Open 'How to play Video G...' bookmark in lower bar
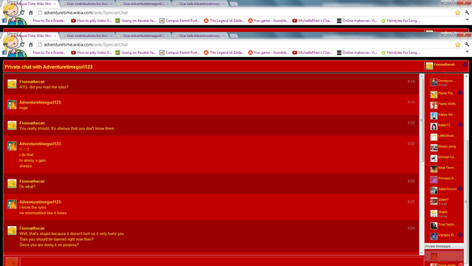Viewport: 472px width, 266px height. point(91,52)
